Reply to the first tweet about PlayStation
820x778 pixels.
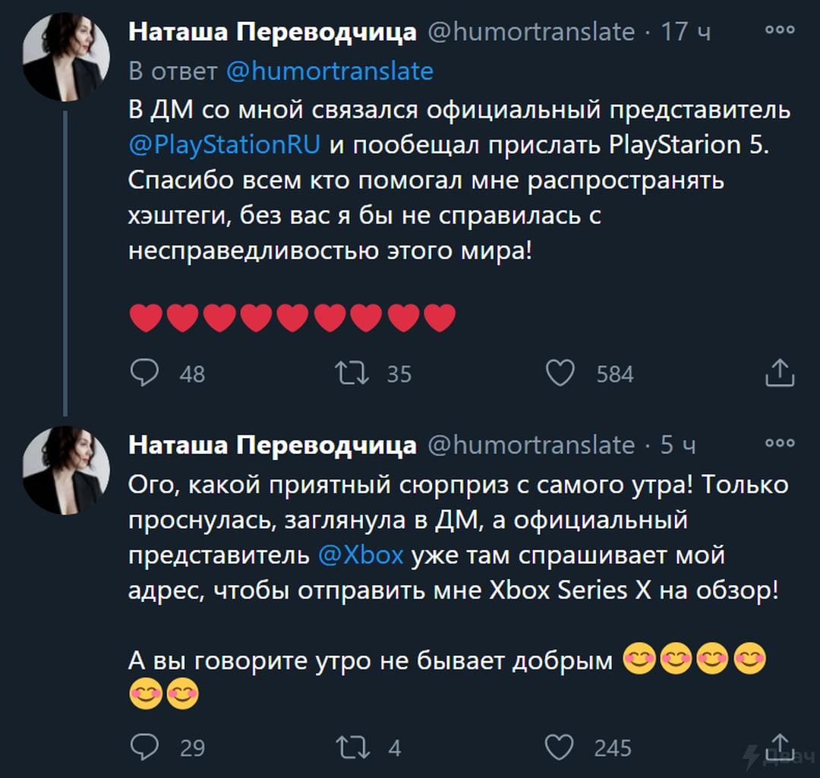coord(145,373)
